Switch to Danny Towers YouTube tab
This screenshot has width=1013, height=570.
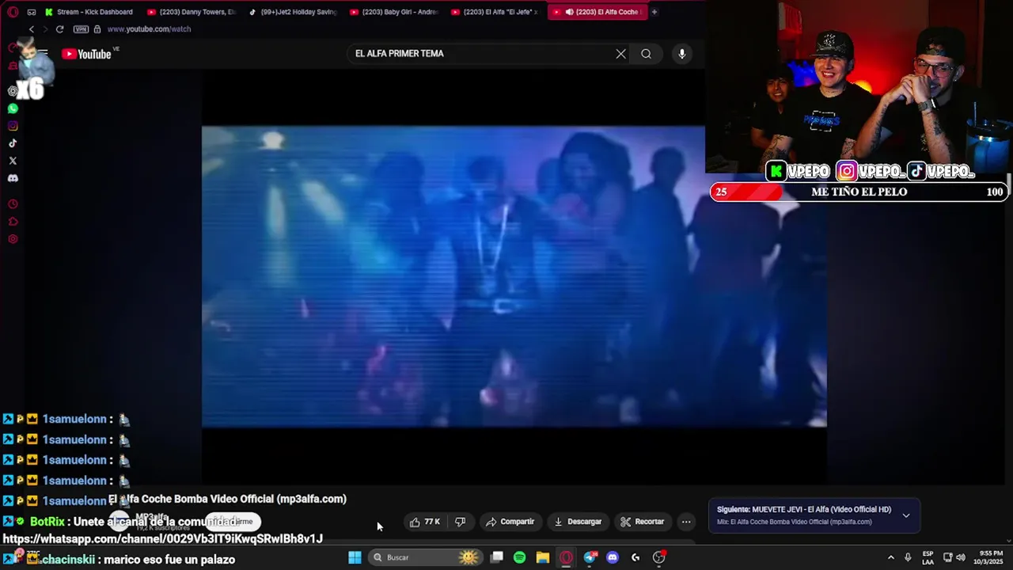click(x=192, y=12)
